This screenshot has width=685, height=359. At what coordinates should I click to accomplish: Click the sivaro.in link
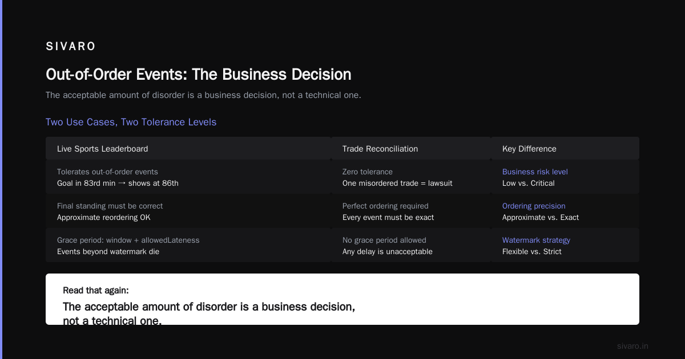(632, 346)
